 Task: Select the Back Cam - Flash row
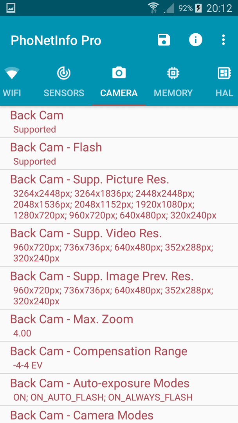(119, 154)
